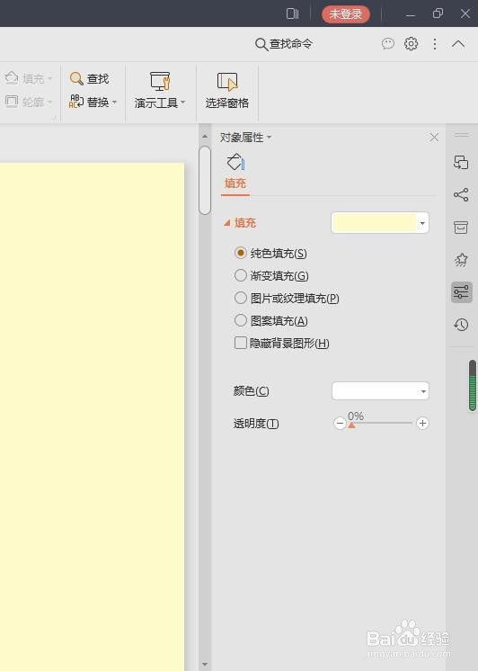
Task: Open the feedback chat bubble icon
Action: click(388, 44)
